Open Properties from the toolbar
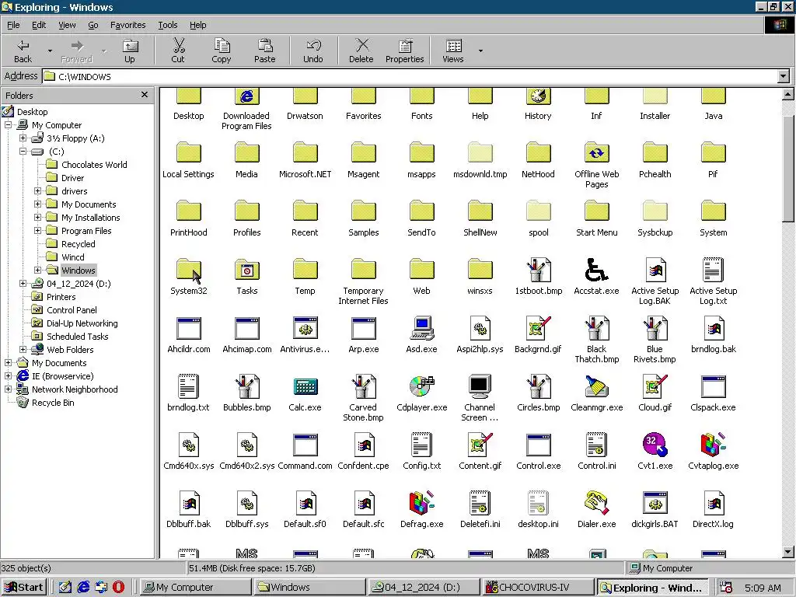The width and height of the screenshot is (796, 597). click(404, 51)
